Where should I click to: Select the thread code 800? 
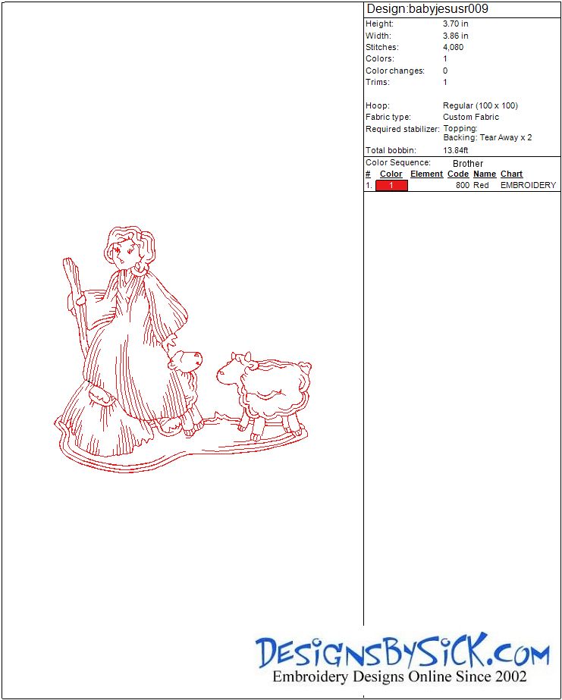tap(463, 185)
